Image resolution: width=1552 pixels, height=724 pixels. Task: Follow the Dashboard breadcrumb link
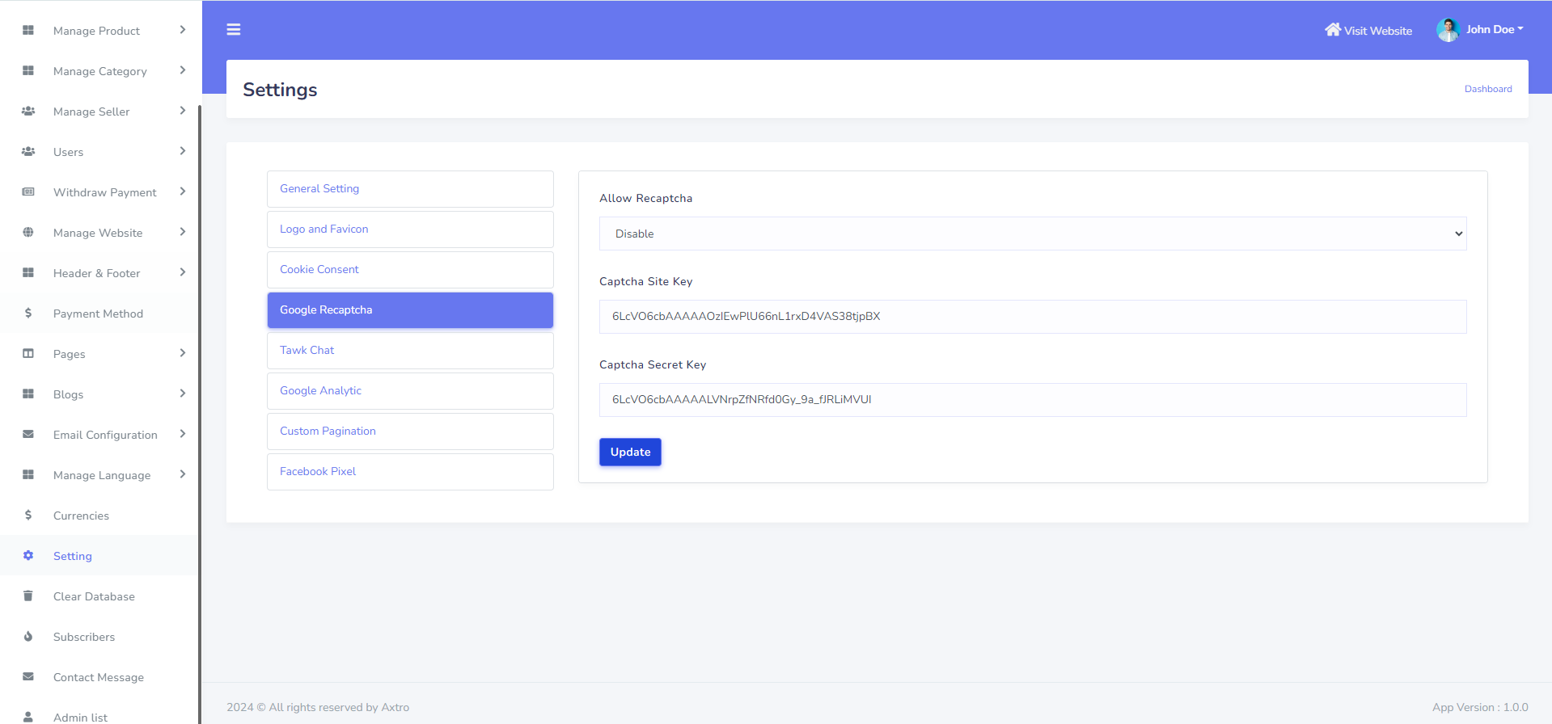pyautogui.click(x=1487, y=89)
